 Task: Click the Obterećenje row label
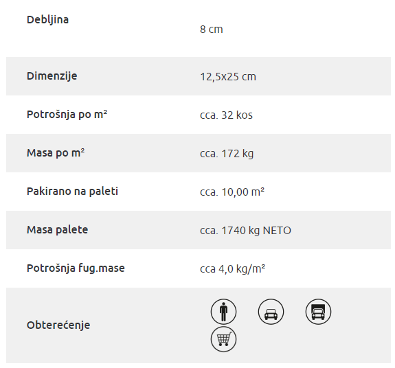click(58, 325)
